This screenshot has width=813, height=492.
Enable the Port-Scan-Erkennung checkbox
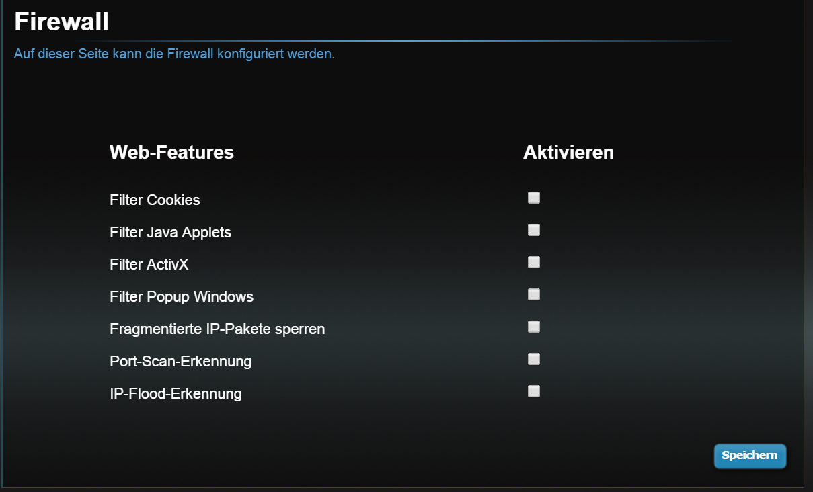[534, 359]
